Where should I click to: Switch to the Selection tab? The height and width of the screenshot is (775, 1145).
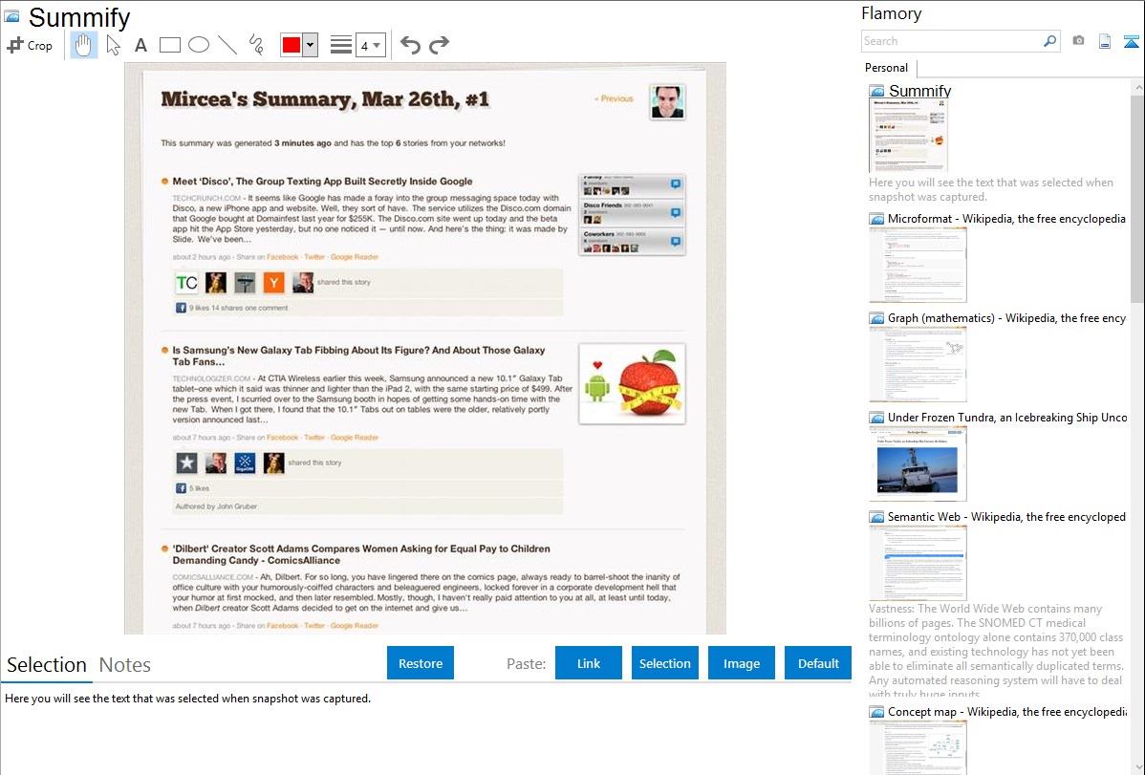pos(47,665)
